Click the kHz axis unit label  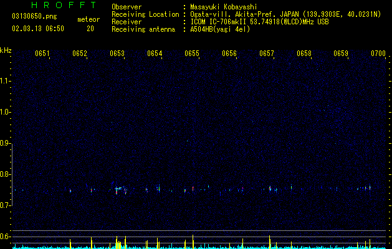tap(6, 50)
